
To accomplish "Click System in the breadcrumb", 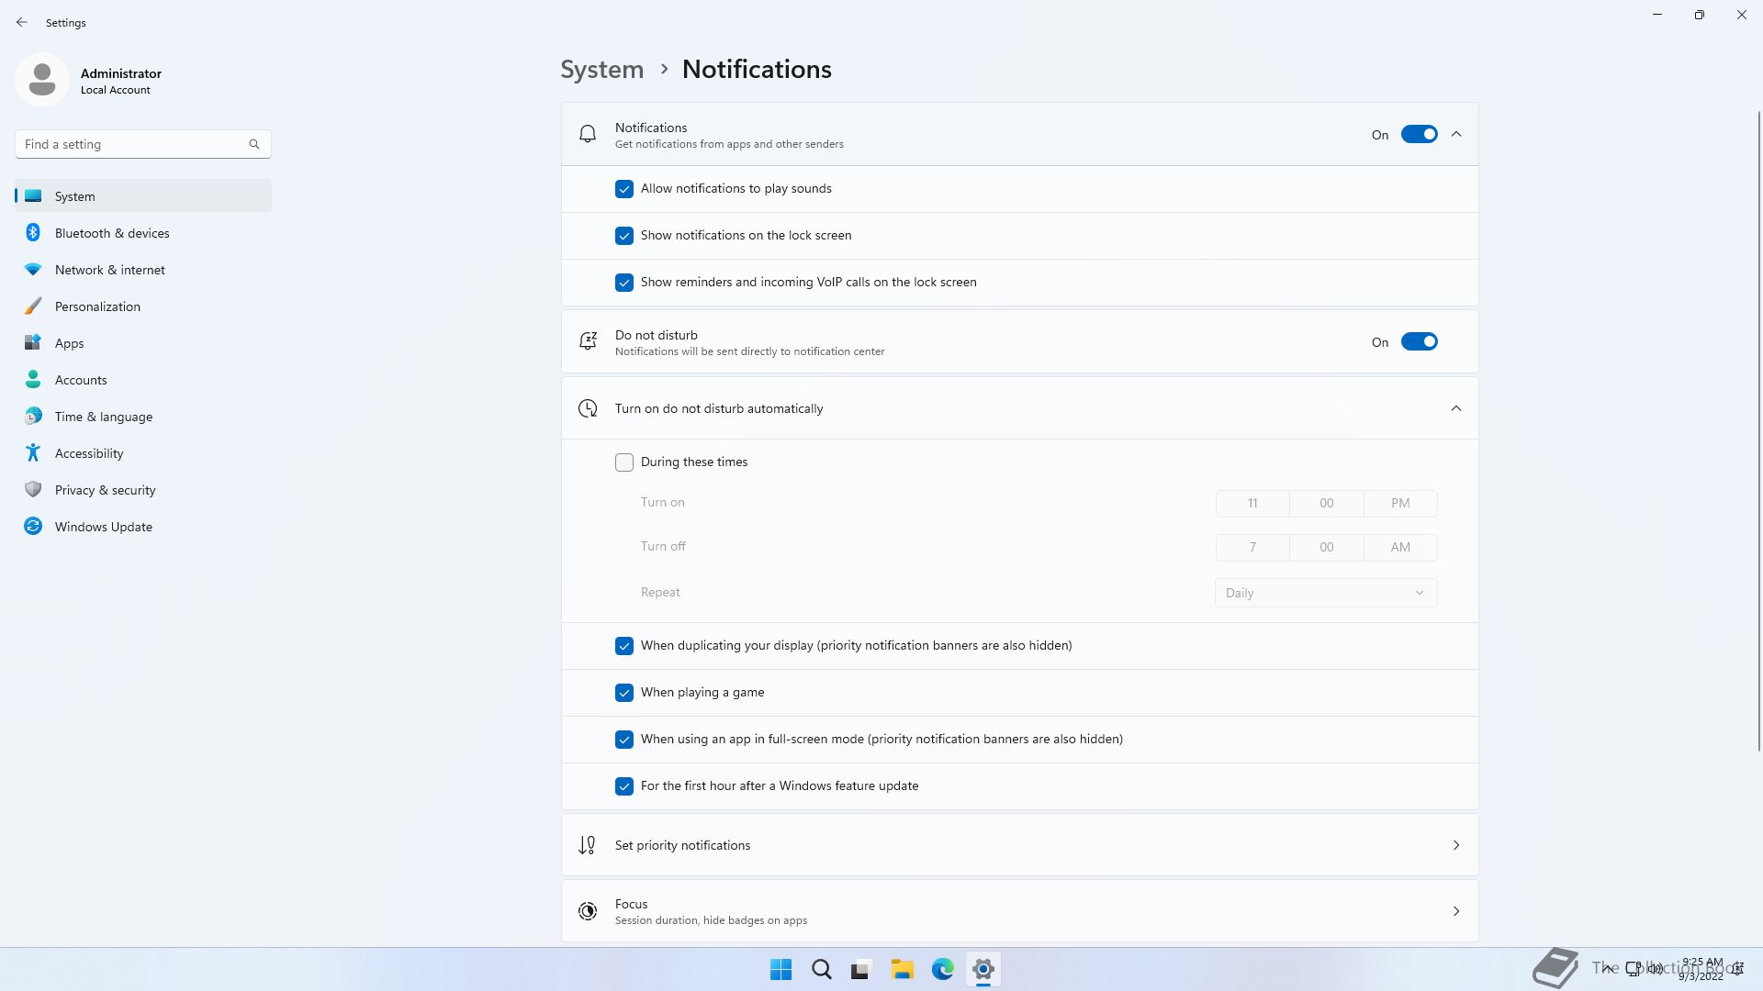I will pyautogui.click(x=601, y=70).
